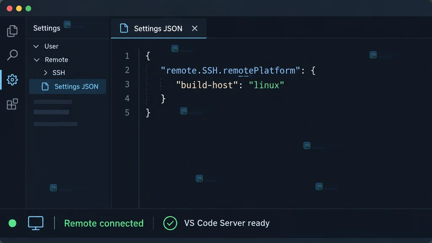
Task: Open the Extensions blocks icon
Action: pyautogui.click(x=12, y=104)
